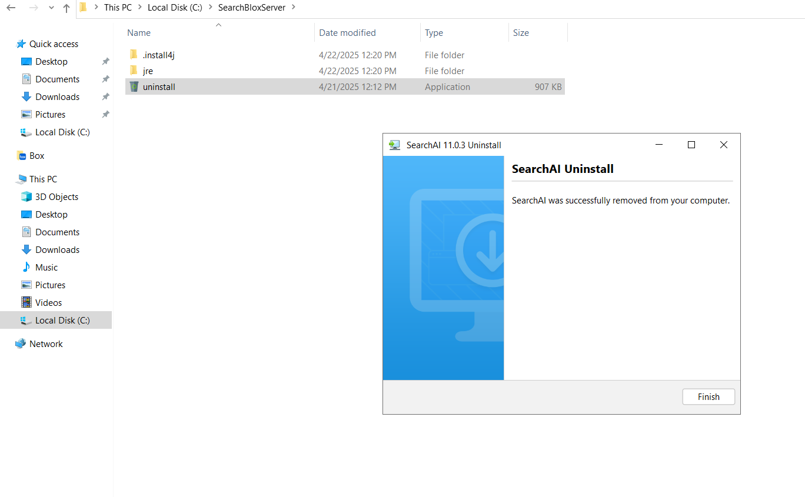Minimize the SearchAI Uninstall dialog
Screen dimensions: 805x497
point(659,145)
